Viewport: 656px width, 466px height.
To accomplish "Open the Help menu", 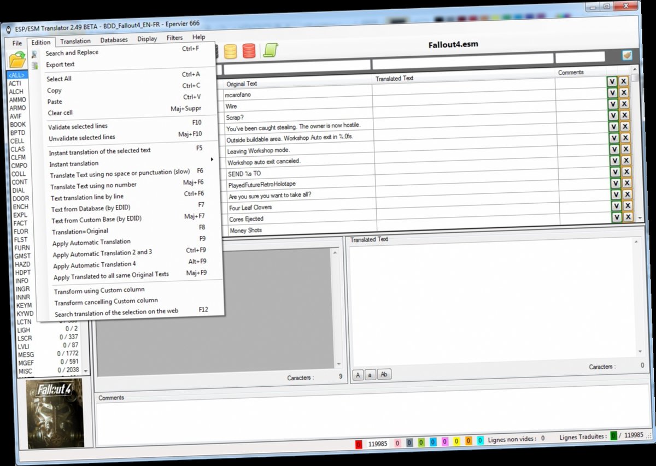I will click(x=198, y=37).
